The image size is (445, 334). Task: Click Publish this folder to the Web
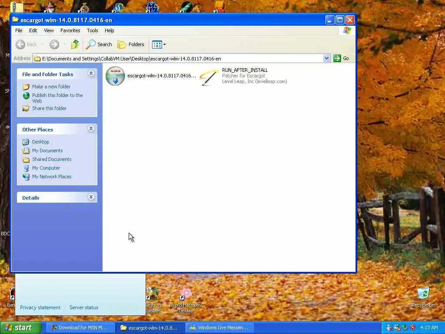[x=57, y=98]
